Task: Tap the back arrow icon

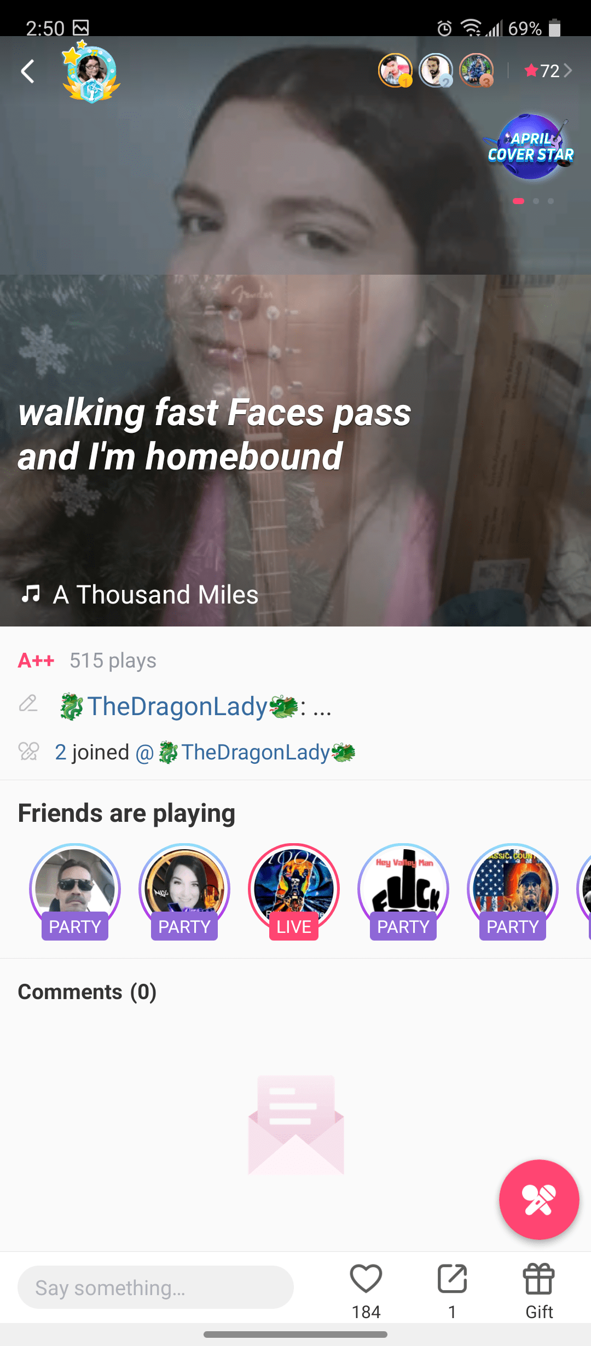Action: [28, 72]
